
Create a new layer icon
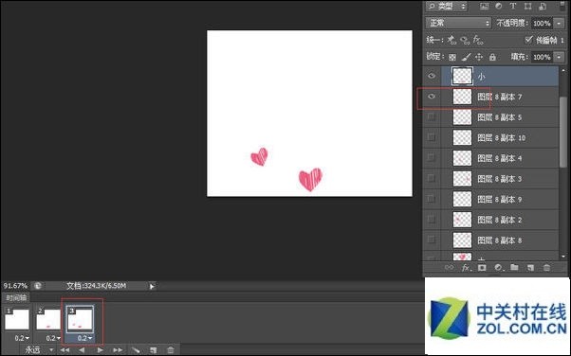[x=530, y=268]
